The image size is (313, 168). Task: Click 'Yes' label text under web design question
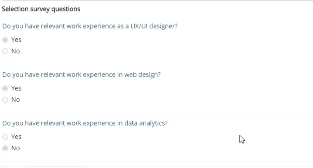tap(16, 88)
